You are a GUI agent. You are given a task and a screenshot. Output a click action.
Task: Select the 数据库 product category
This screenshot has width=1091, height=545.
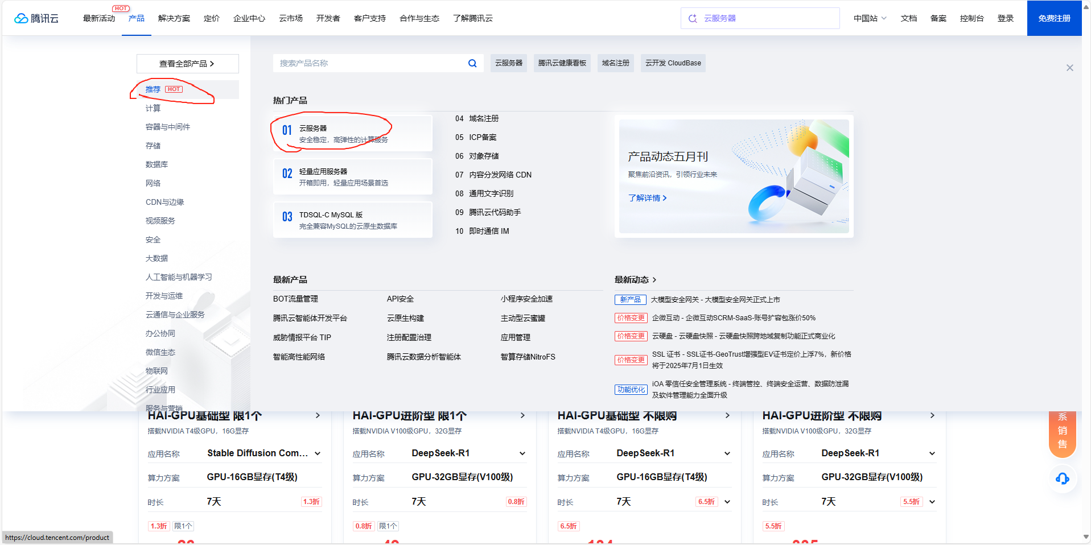coord(157,164)
